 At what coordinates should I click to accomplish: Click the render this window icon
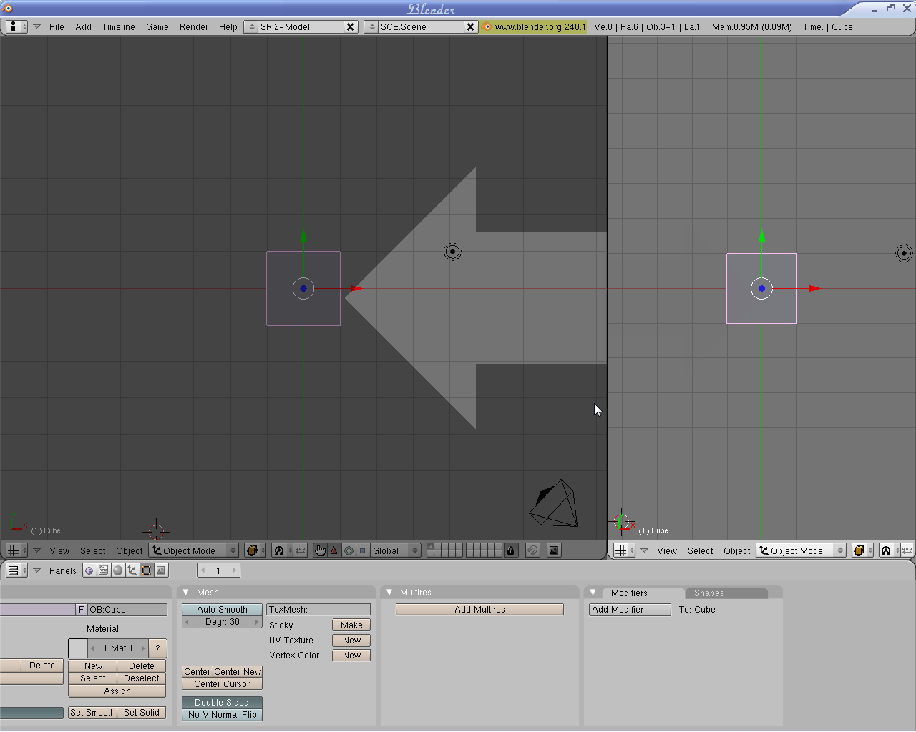click(x=554, y=550)
